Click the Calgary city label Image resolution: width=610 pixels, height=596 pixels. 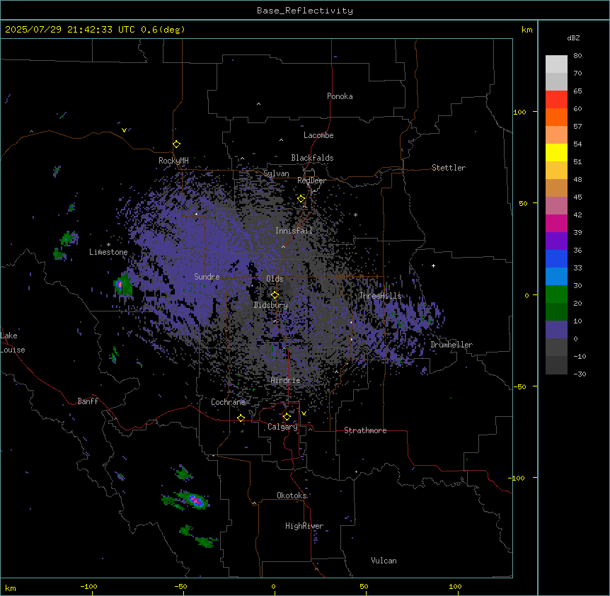point(282,427)
